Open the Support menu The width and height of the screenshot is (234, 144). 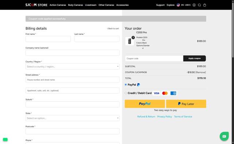(x=160, y=5)
